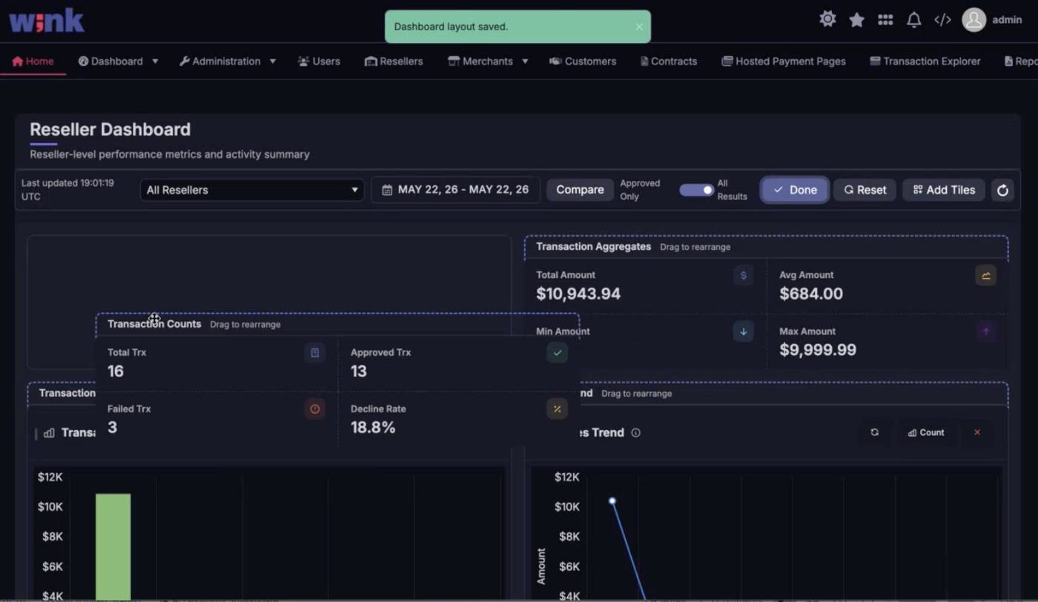Open the notifications bell
1038x602 pixels.
(914, 20)
